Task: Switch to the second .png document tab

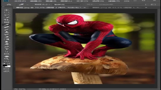Action: [117, 7]
